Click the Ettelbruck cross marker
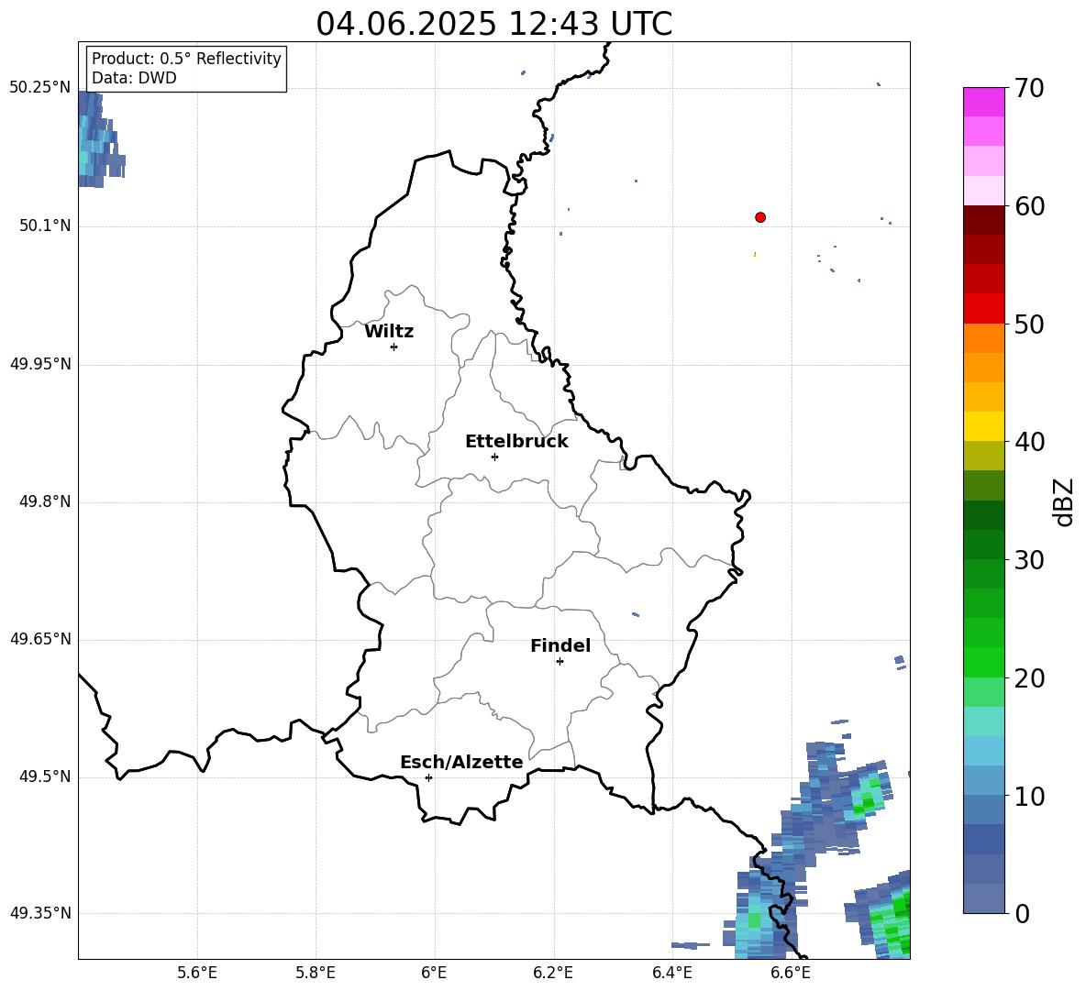Image resolution: width=1086 pixels, height=991 pixels. tap(494, 457)
